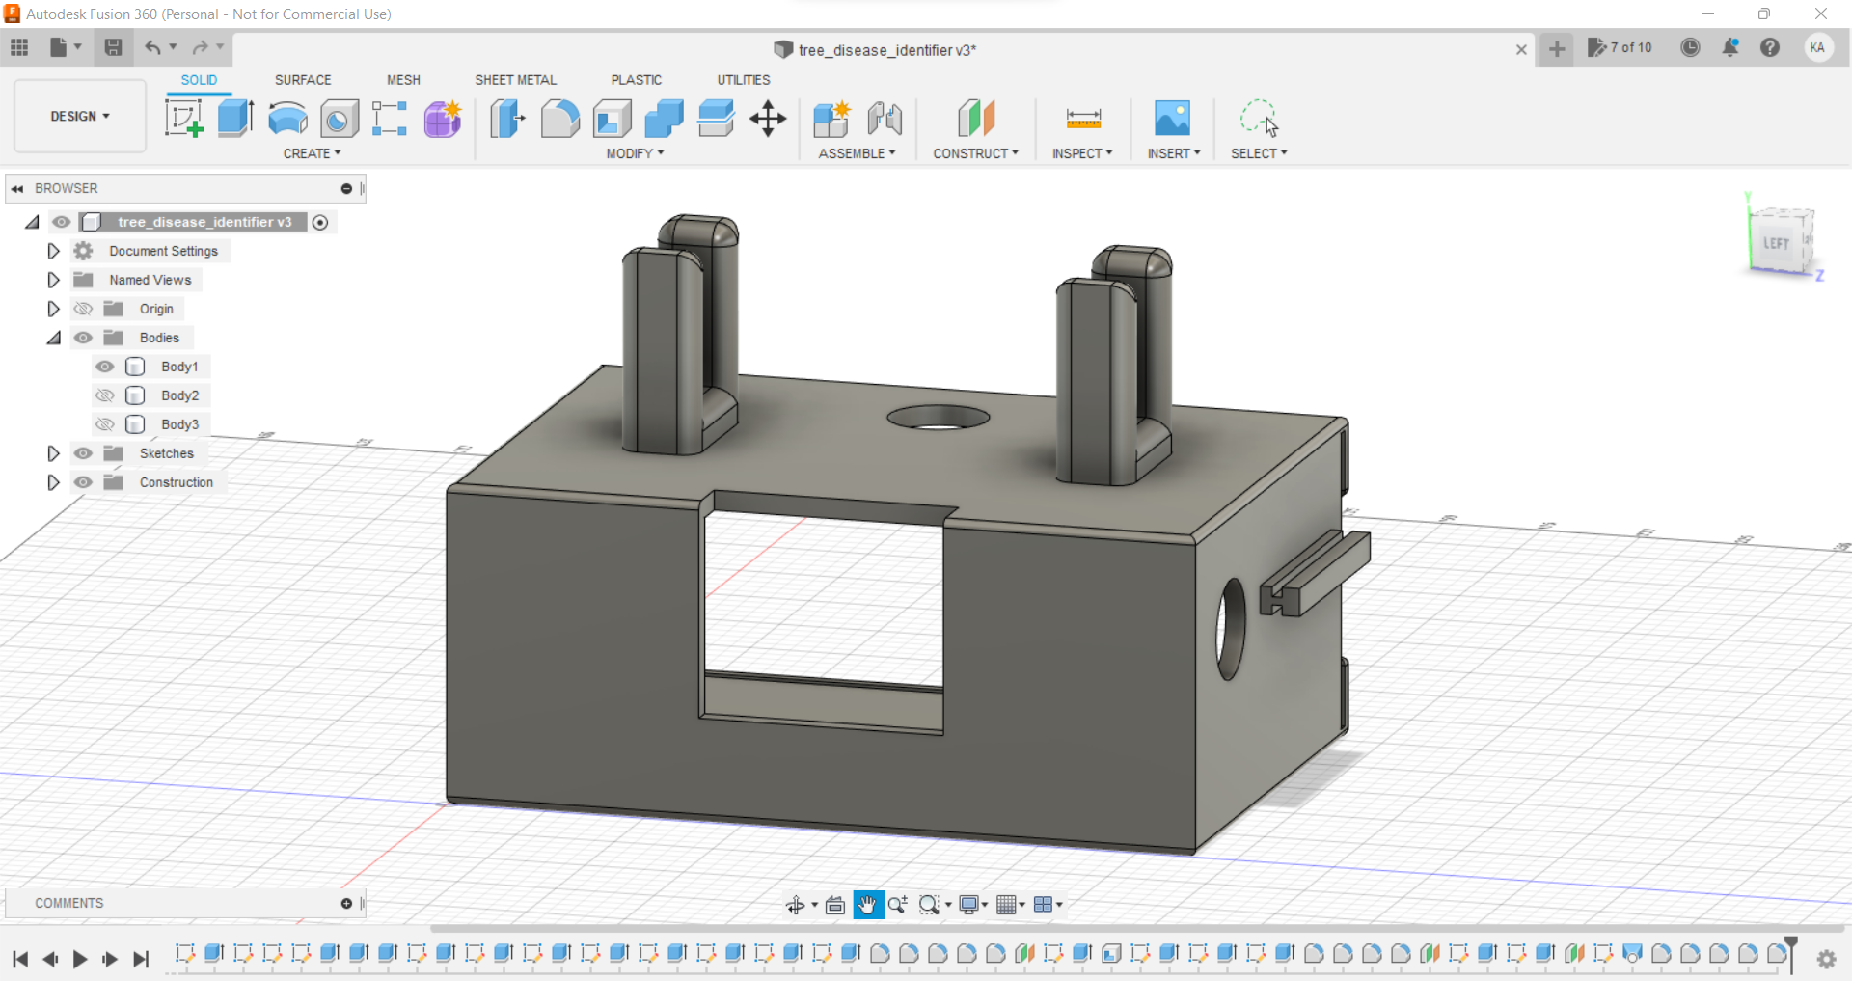Open the Help question mark icon
The image size is (1852, 981).
tap(1770, 47)
